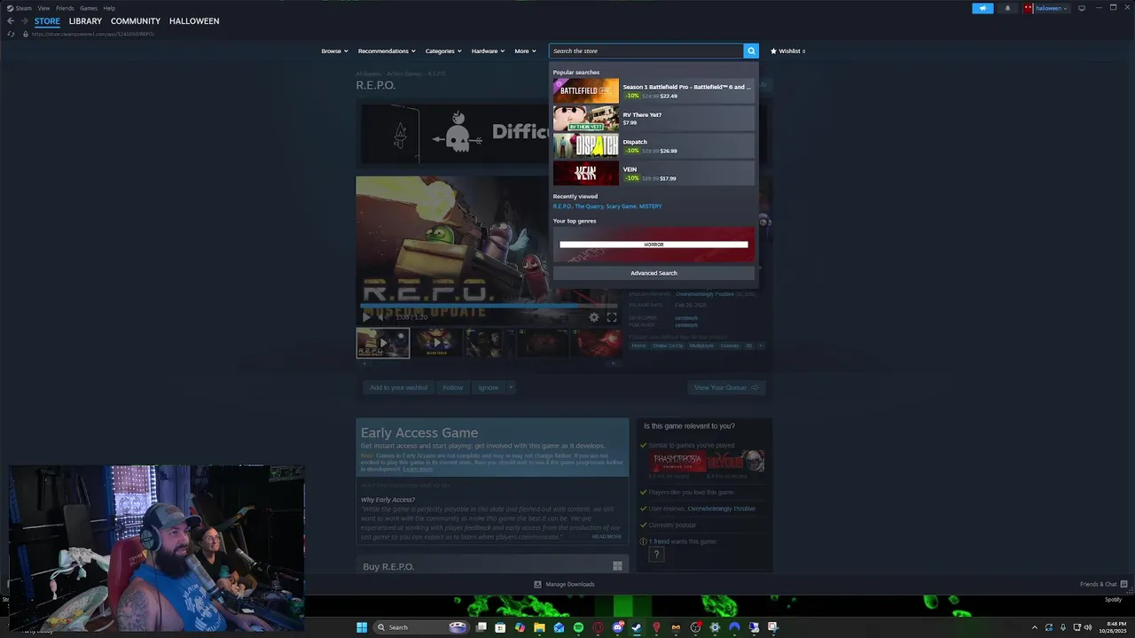Screen dimensions: 1135x638
Task: Click the Ignore button
Action: 489,387
